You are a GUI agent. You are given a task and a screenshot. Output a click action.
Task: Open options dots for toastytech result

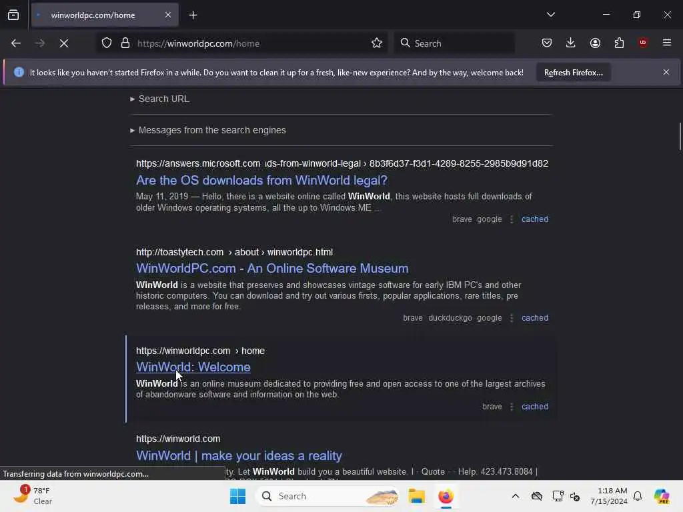(512, 318)
